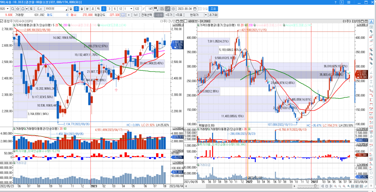Click the stop square playback control
Viewport: 376px width, 192px height.
point(327,186)
